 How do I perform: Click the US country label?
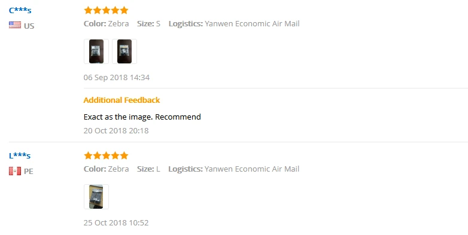tap(29, 26)
